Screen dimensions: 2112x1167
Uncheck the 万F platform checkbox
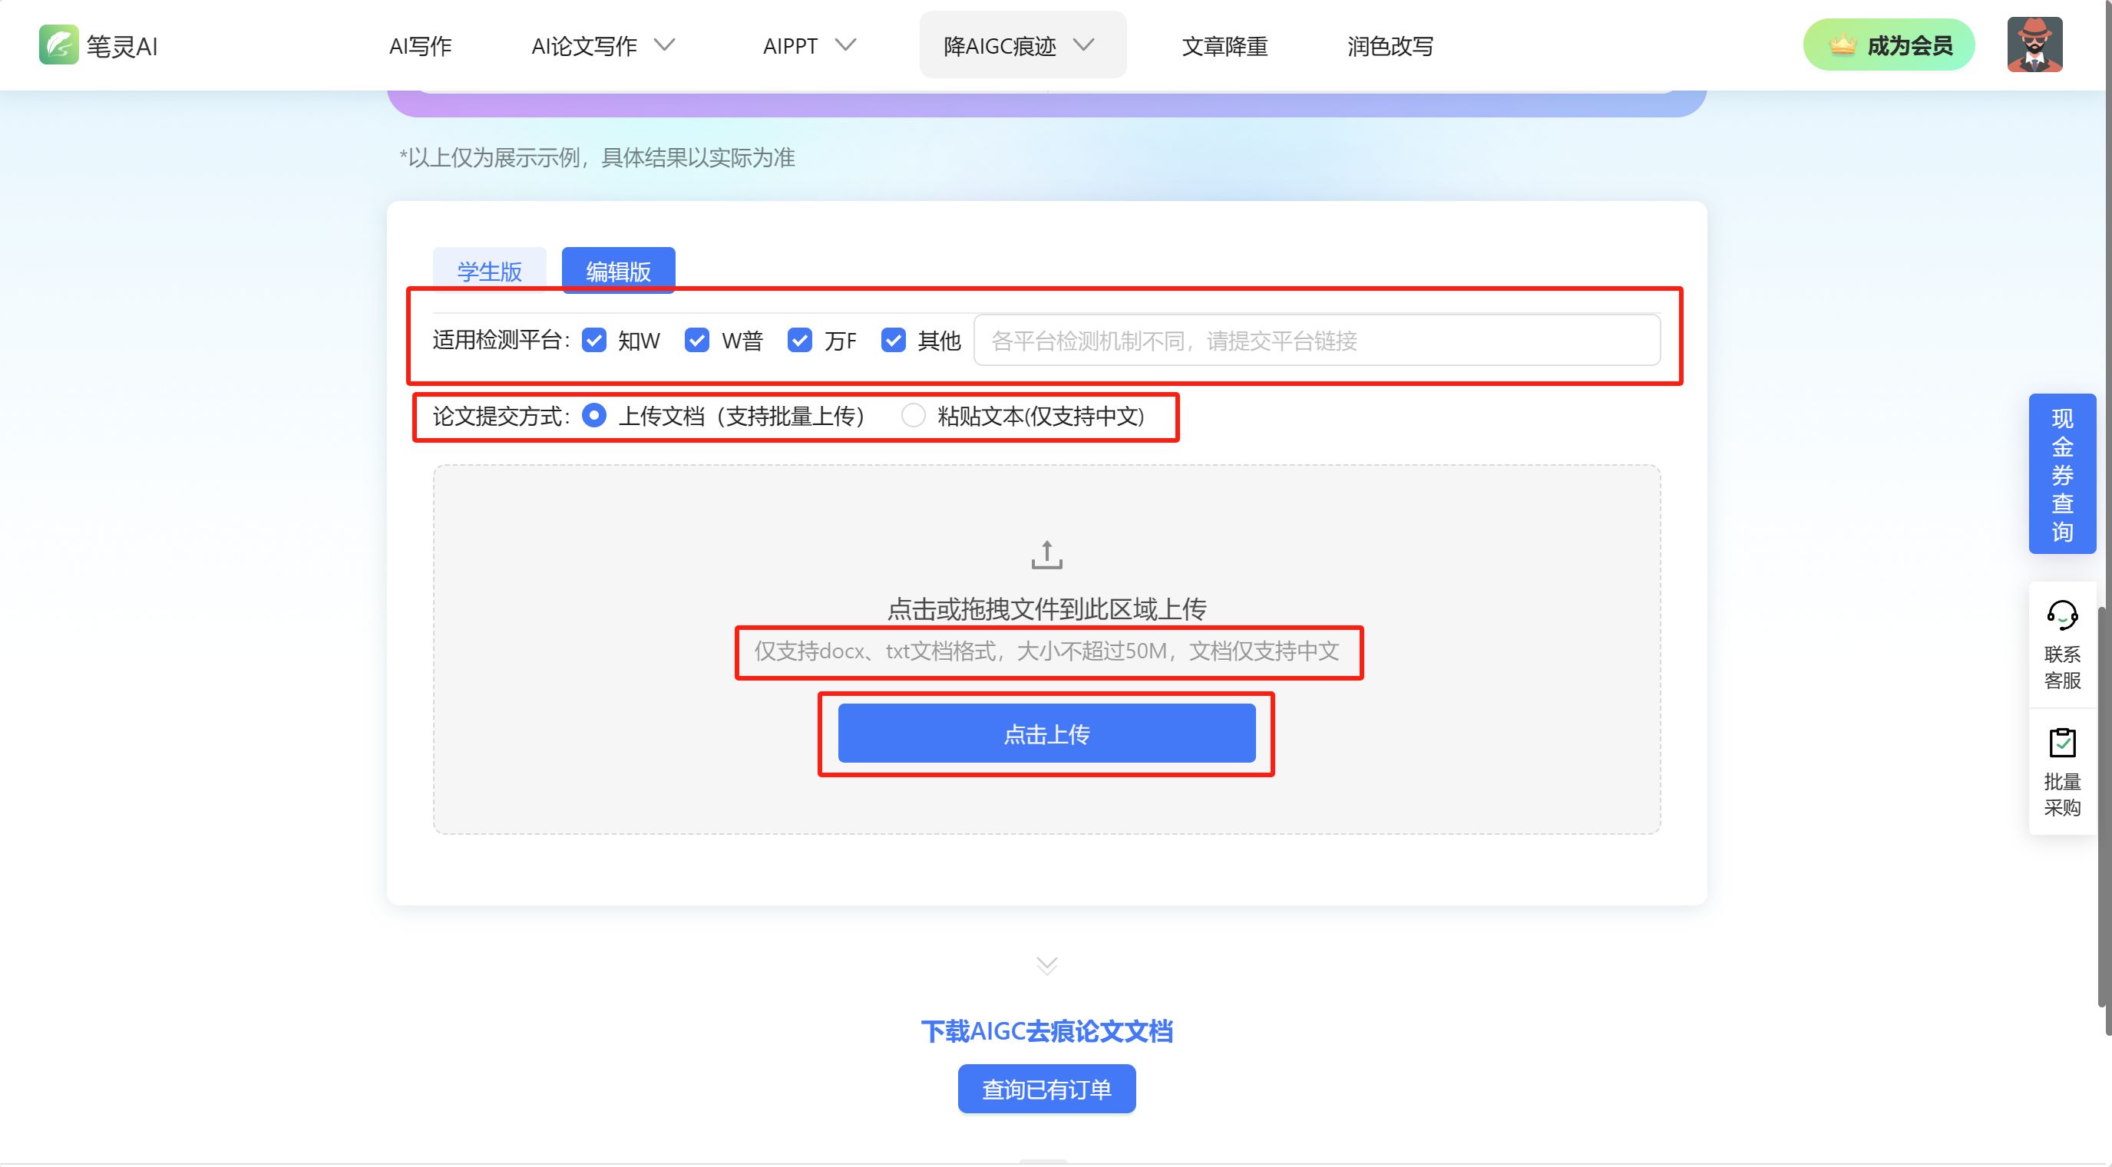click(x=799, y=340)
